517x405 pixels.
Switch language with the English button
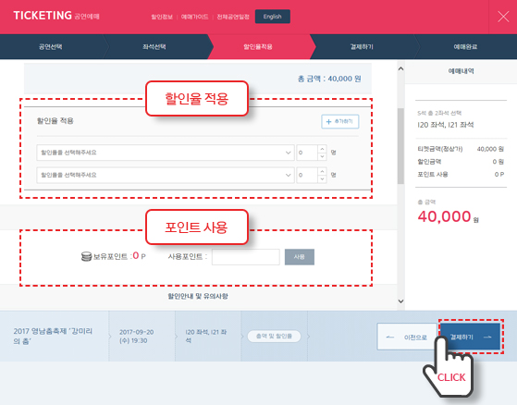(272, 17)
